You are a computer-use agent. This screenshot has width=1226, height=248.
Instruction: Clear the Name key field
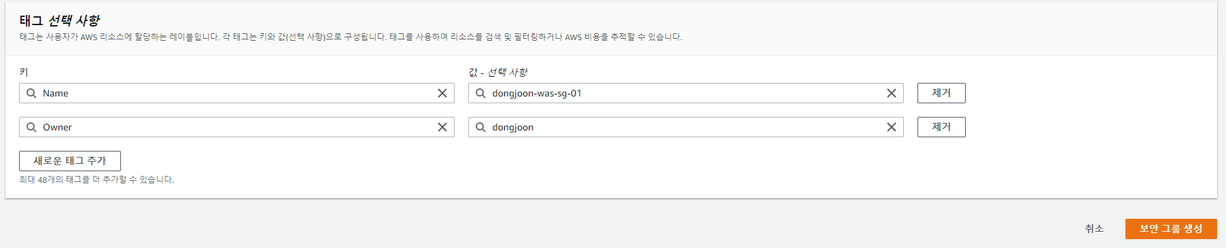(x=442, y=93)
